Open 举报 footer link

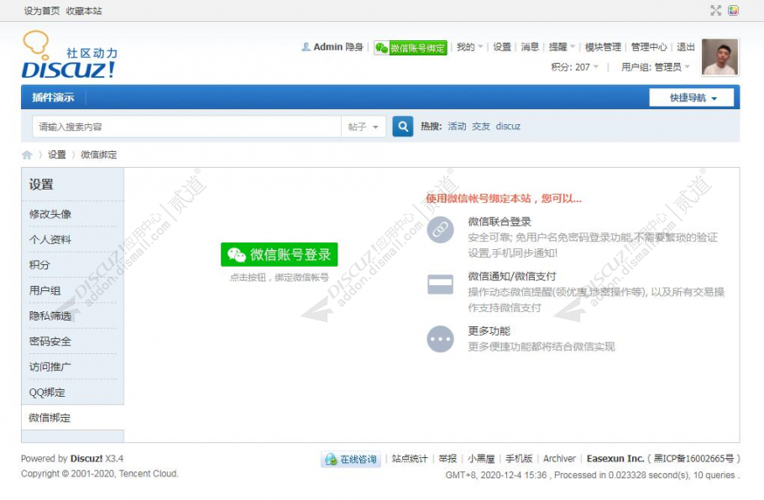(x=447, y=459)
